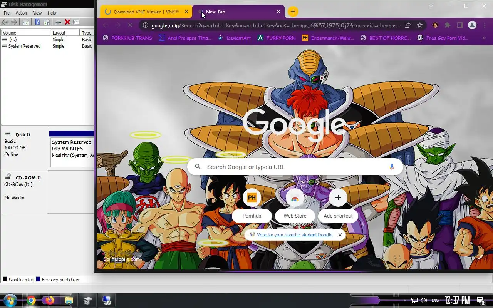
Task: Toggle the console tree icon in Disk Management
Action: click(x=26, y=22)
